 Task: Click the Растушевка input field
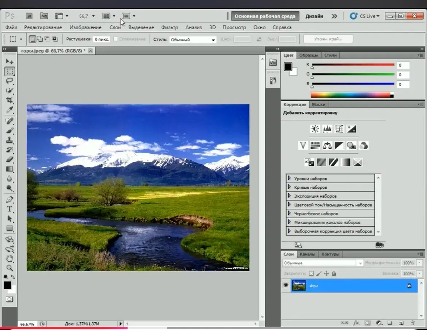101,39
